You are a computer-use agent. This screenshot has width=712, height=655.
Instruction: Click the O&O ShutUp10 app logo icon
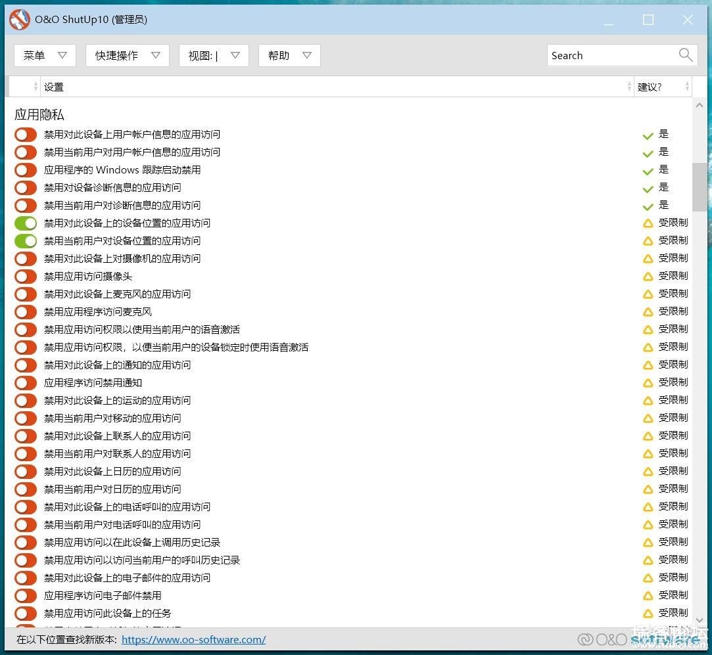[20, 20]
